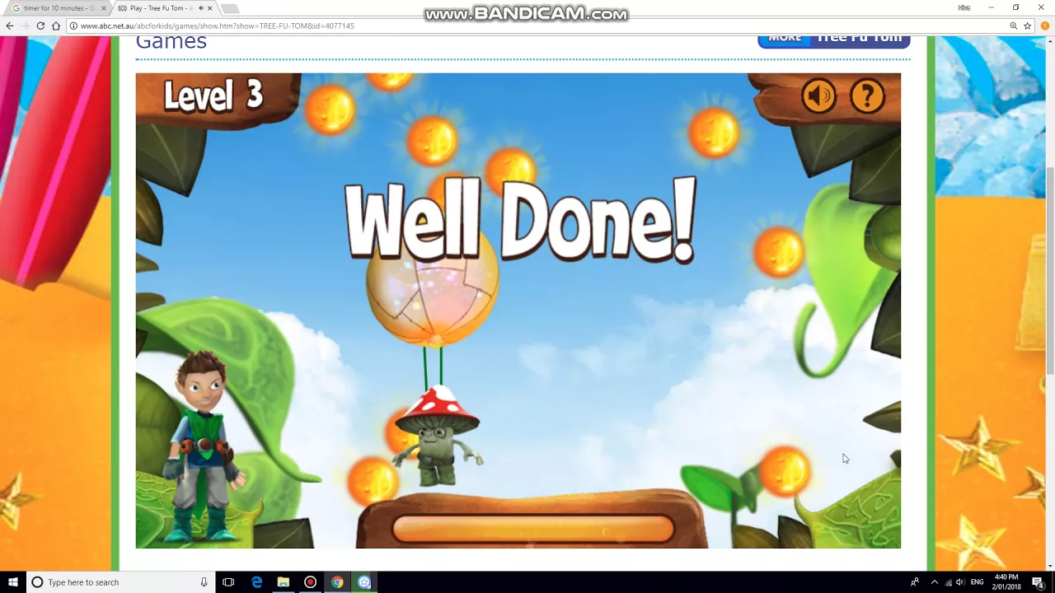
Task: Open Task View in taskbar
Action: pyautogui.click(x=228, y=582)
